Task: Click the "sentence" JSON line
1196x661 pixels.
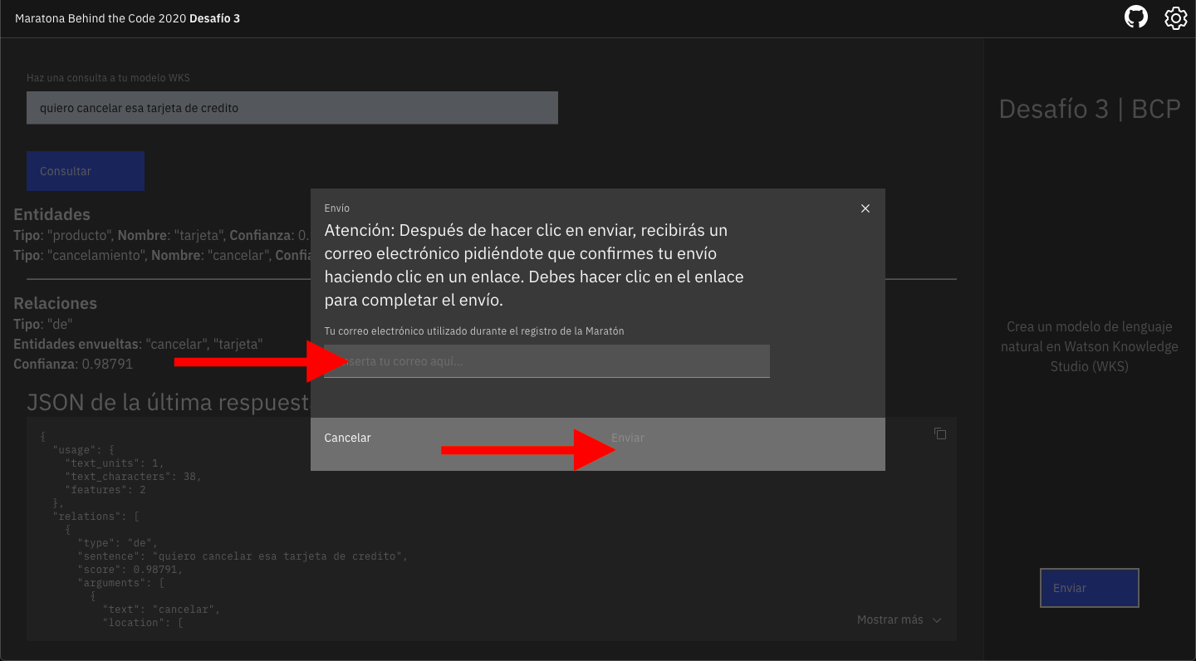Action: [242, 556]
